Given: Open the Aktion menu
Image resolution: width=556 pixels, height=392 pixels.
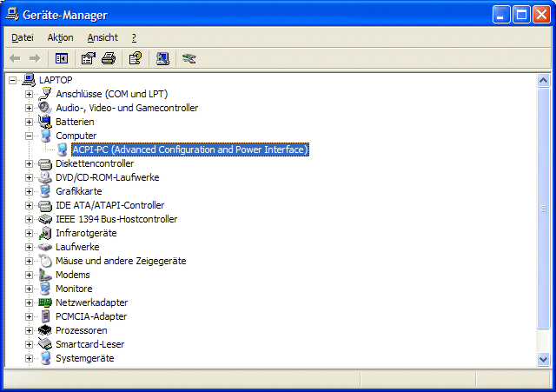Looking at the screenshot, I should point(60,37).
